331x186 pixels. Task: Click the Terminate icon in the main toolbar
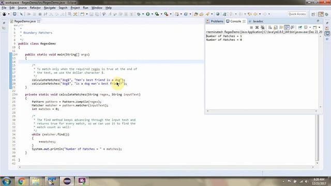click(40, 14)
